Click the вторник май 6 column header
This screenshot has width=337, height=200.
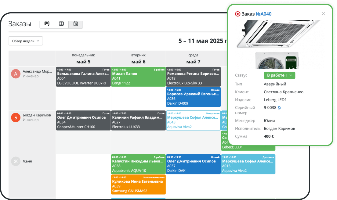(x=138, y=59)
